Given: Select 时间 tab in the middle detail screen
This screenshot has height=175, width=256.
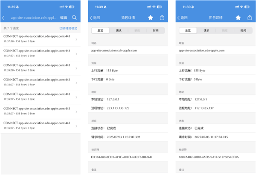Looking at the screenshot, I should (x=156, y=30).
